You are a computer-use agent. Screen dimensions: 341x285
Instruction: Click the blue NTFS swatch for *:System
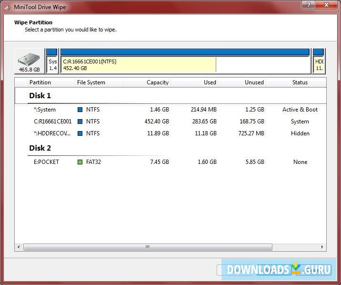[80, 110]
